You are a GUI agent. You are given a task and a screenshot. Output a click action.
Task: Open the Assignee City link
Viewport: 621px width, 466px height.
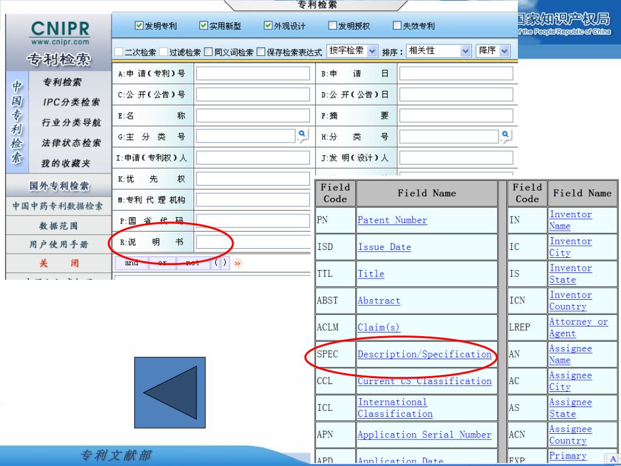click(570, 381)
